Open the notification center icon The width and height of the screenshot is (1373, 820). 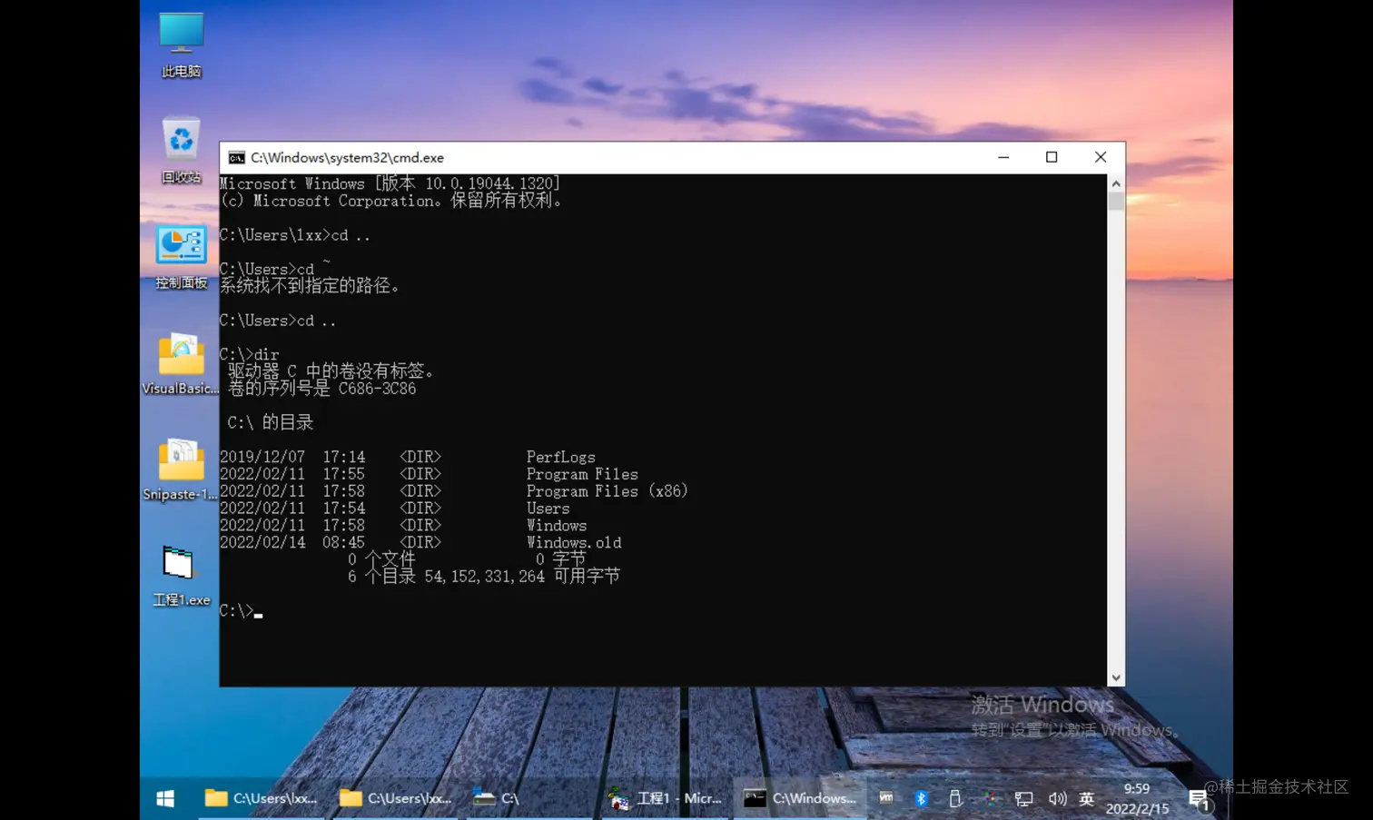[x=1200, y=800]
